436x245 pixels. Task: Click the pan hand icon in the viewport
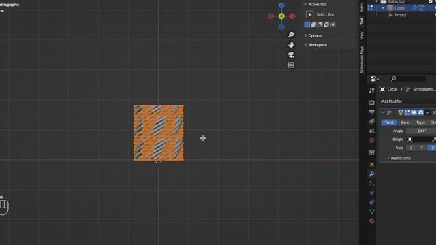tap(291, 45)
